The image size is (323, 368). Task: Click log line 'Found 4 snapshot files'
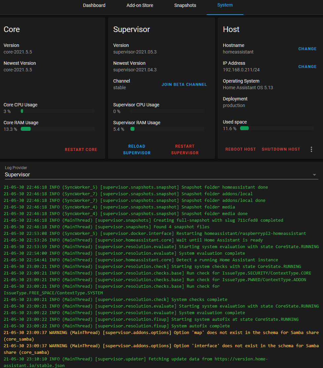pyautogui.click(x=106, y=227)
